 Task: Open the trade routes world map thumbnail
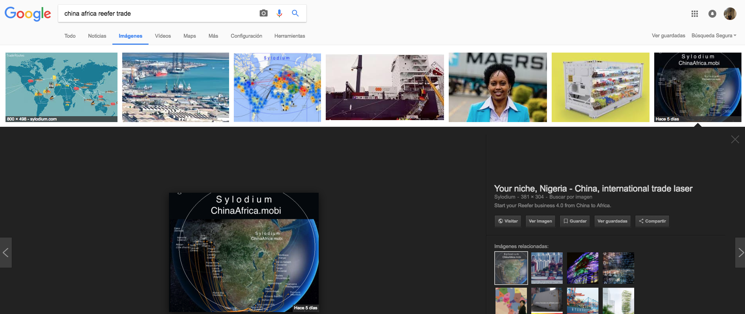click(61, 87)
